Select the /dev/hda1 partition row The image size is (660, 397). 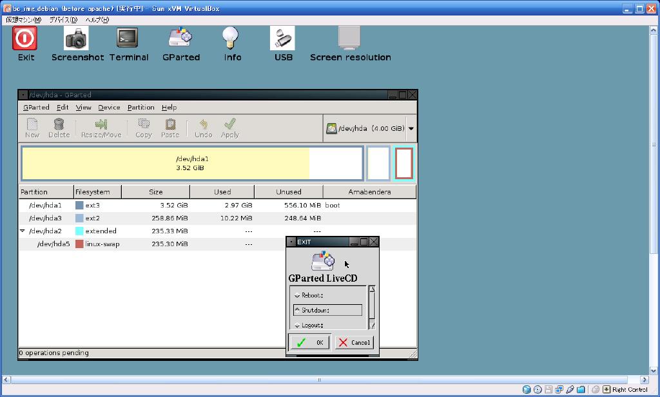tap(217, 205)
